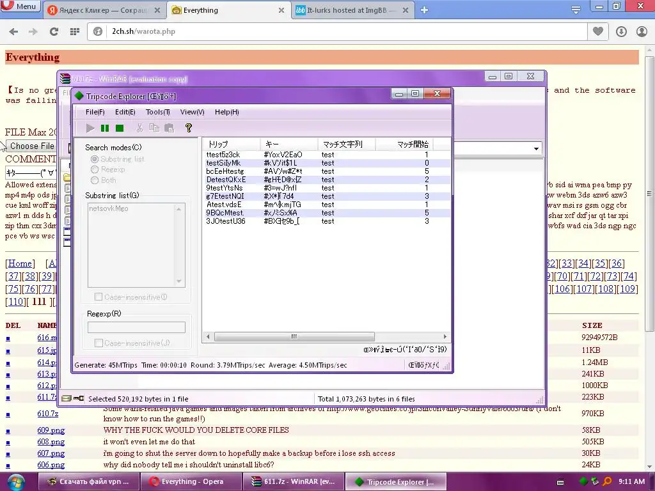Click the Opera address bar URL

point(143,31)
